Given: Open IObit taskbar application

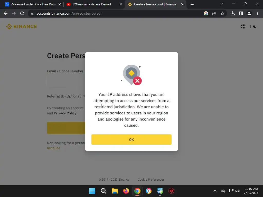Looking at the screenshot, I should pos(160,191).
